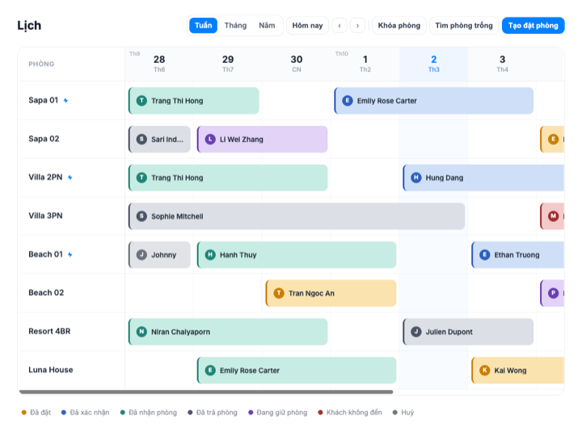Click room name Resort 4BR

click(49, 331)
